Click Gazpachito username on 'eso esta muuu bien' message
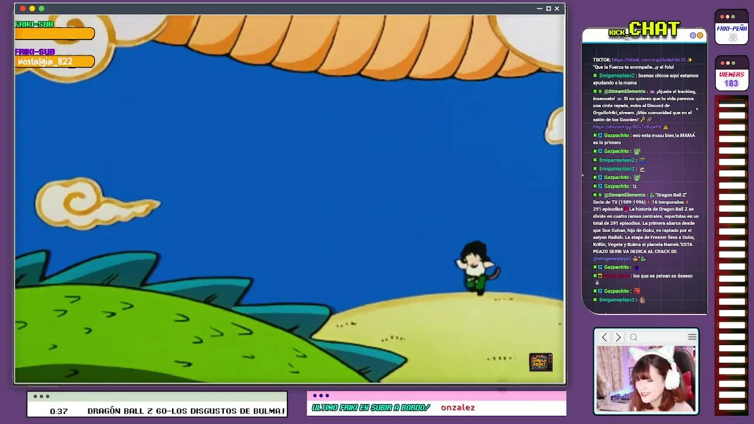Screen dimensions: 754x424 pos(617,135)
